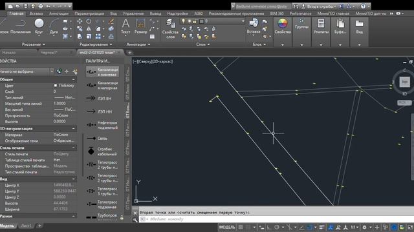Toggle grid display in status bar
The width and height of the screenshot is (414, 232).
241,227
